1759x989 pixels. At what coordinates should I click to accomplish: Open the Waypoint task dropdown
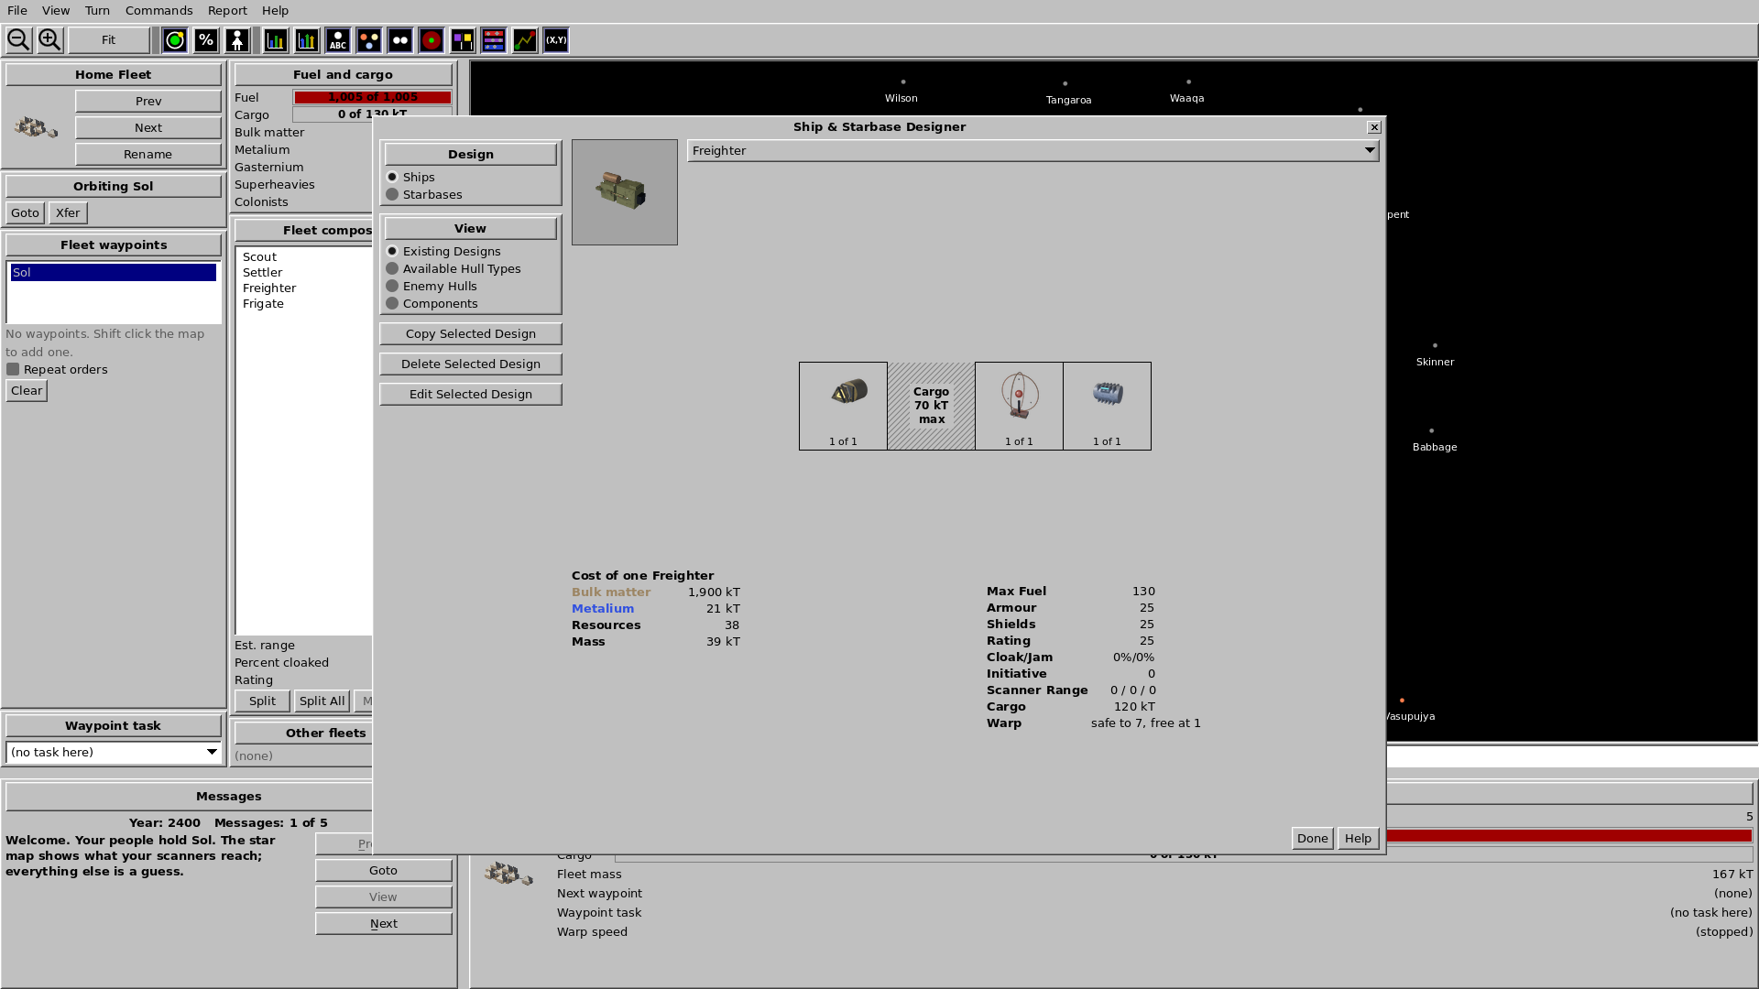click(x=114, y=752)
